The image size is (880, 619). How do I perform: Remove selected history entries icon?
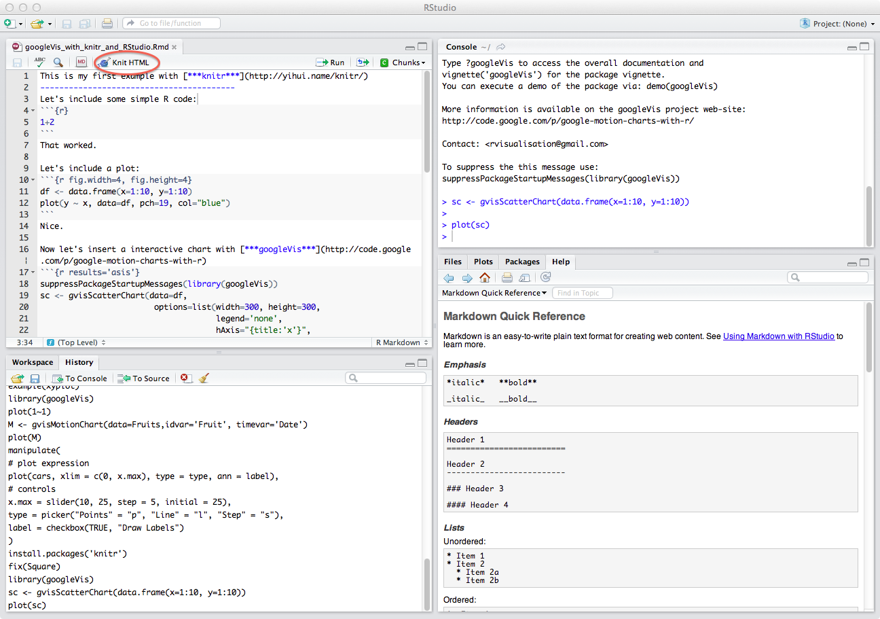coord(186,378)
